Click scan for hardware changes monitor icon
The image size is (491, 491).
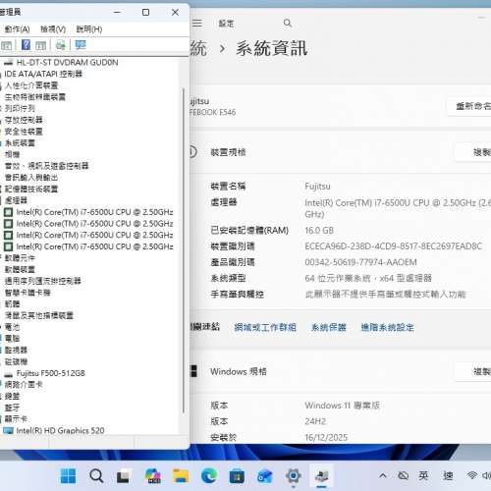(x=81, y=44)
